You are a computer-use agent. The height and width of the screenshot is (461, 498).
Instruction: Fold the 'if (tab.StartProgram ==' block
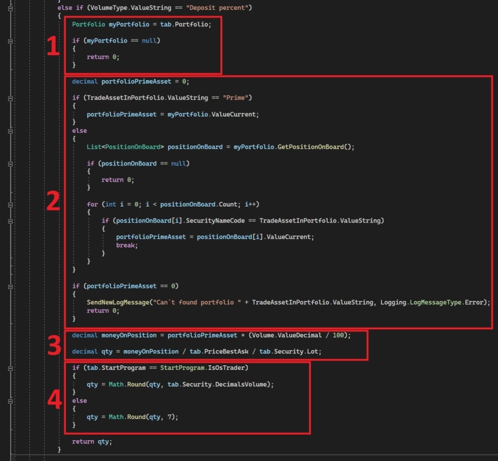(10, 368)
